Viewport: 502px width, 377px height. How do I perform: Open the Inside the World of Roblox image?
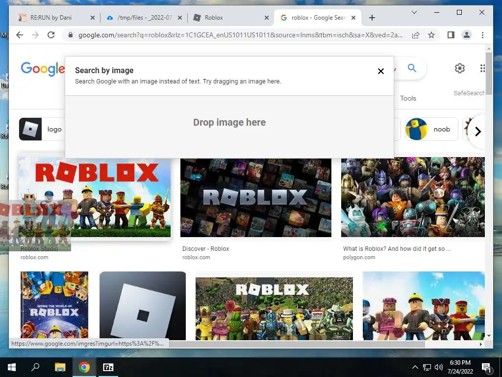[x=54, y=305]
